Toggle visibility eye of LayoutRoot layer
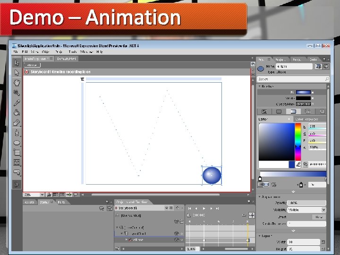 (177, 234)
